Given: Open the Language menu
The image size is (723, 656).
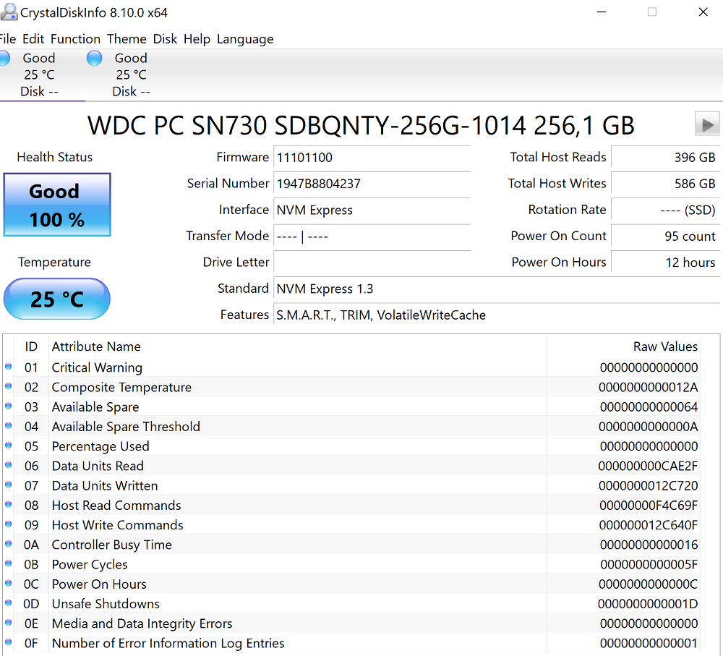Looking at the screenshot, I should pyautogui.click(x=245, y=39).
